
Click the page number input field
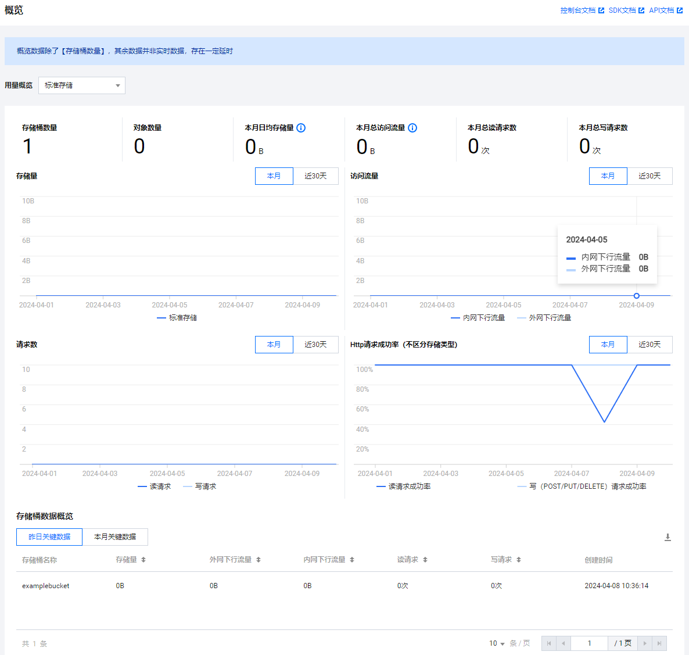(589, 643)
